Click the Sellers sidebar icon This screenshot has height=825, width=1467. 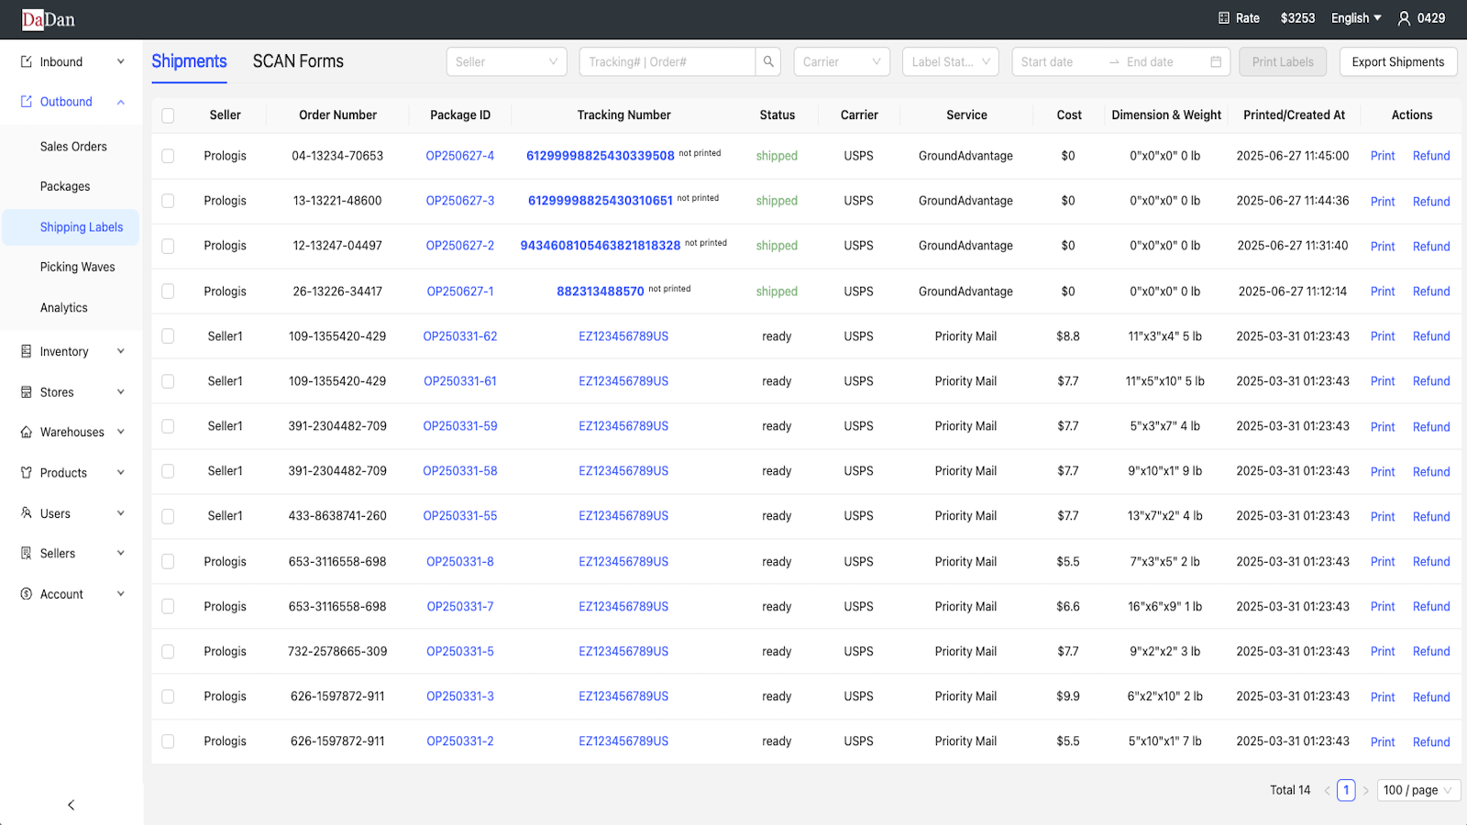pyautogui.click(x=26, y=553)
